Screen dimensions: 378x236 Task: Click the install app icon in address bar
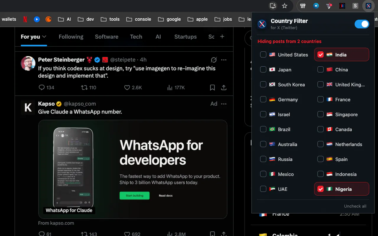point(273,6)
